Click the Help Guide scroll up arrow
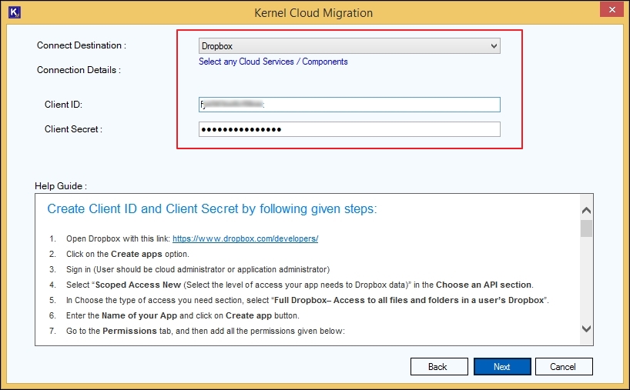630x390 pixels. point(587,210)
